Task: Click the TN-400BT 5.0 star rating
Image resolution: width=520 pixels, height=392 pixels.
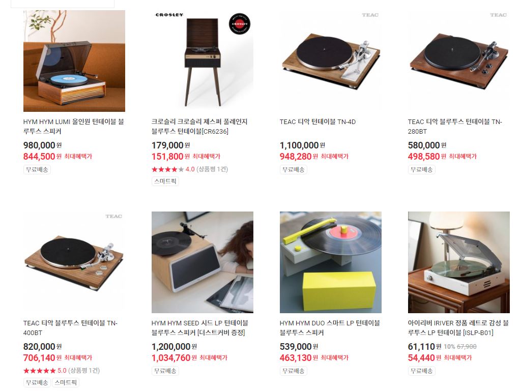Action: (62, 371)
